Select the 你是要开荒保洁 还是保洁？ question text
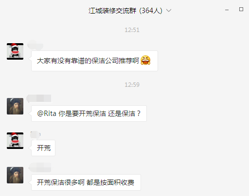 coord(99,114)
